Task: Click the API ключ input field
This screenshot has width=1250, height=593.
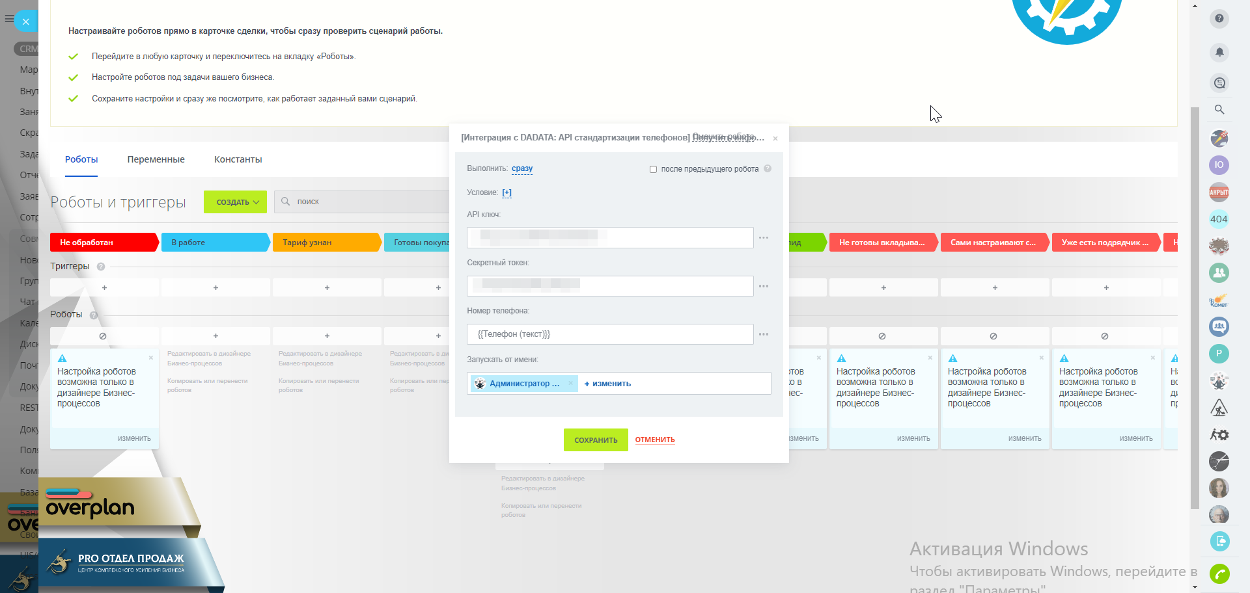Action: coord(610,237)
